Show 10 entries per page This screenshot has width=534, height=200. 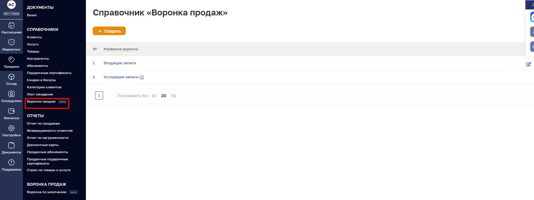pos(153,96)
